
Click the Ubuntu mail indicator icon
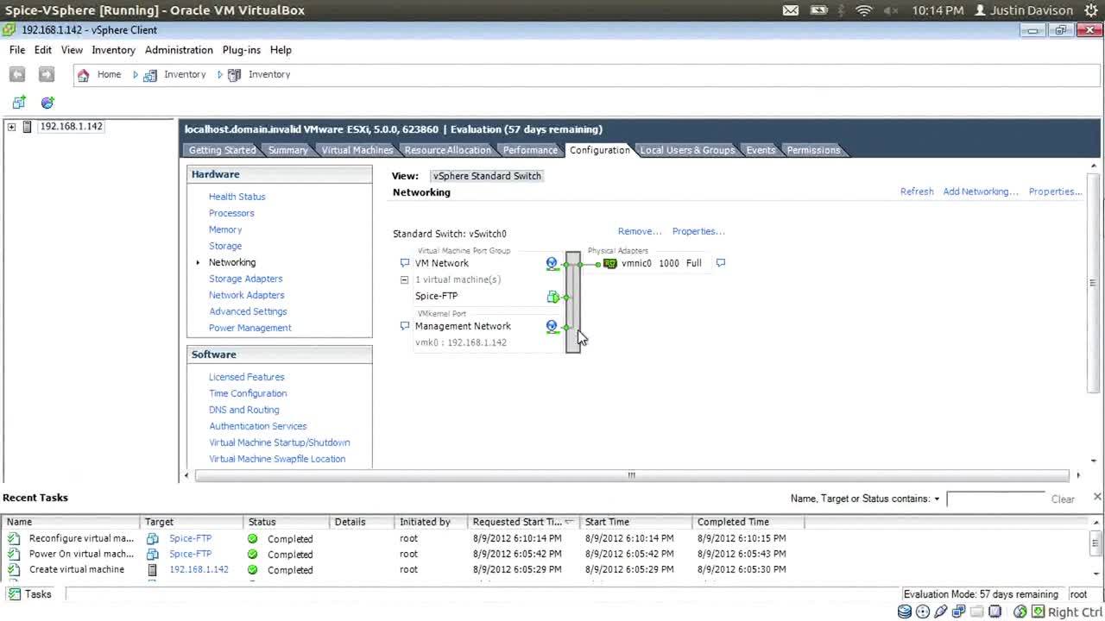[790, 10]
